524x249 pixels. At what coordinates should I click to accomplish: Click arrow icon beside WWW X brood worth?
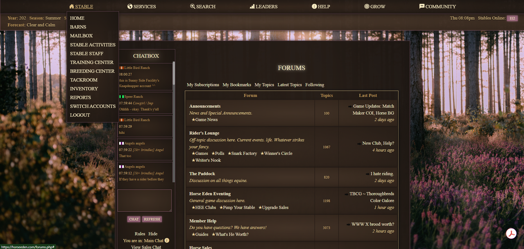(x=348, y=224)
